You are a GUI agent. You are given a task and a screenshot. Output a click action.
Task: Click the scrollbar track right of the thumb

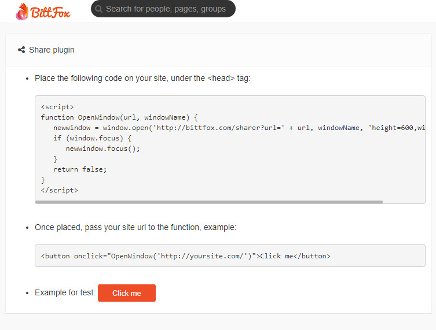pos(404,202)
